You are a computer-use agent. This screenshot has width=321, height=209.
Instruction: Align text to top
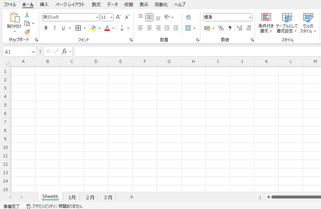(141, 17)
